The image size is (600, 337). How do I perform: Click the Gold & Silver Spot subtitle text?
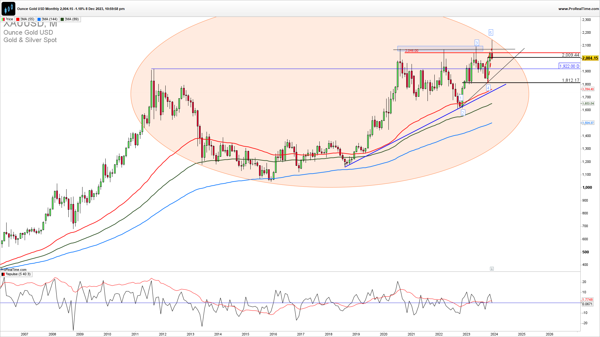(30, 40)
